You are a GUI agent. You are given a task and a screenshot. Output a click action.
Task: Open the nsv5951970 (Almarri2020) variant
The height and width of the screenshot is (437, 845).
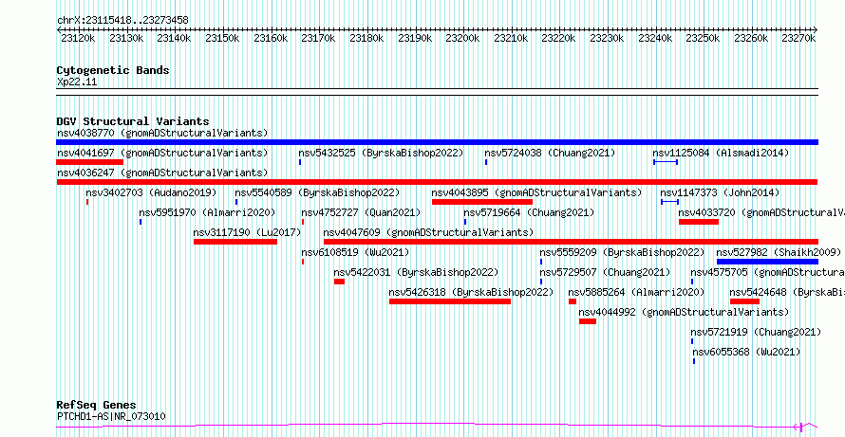point(207,212)
